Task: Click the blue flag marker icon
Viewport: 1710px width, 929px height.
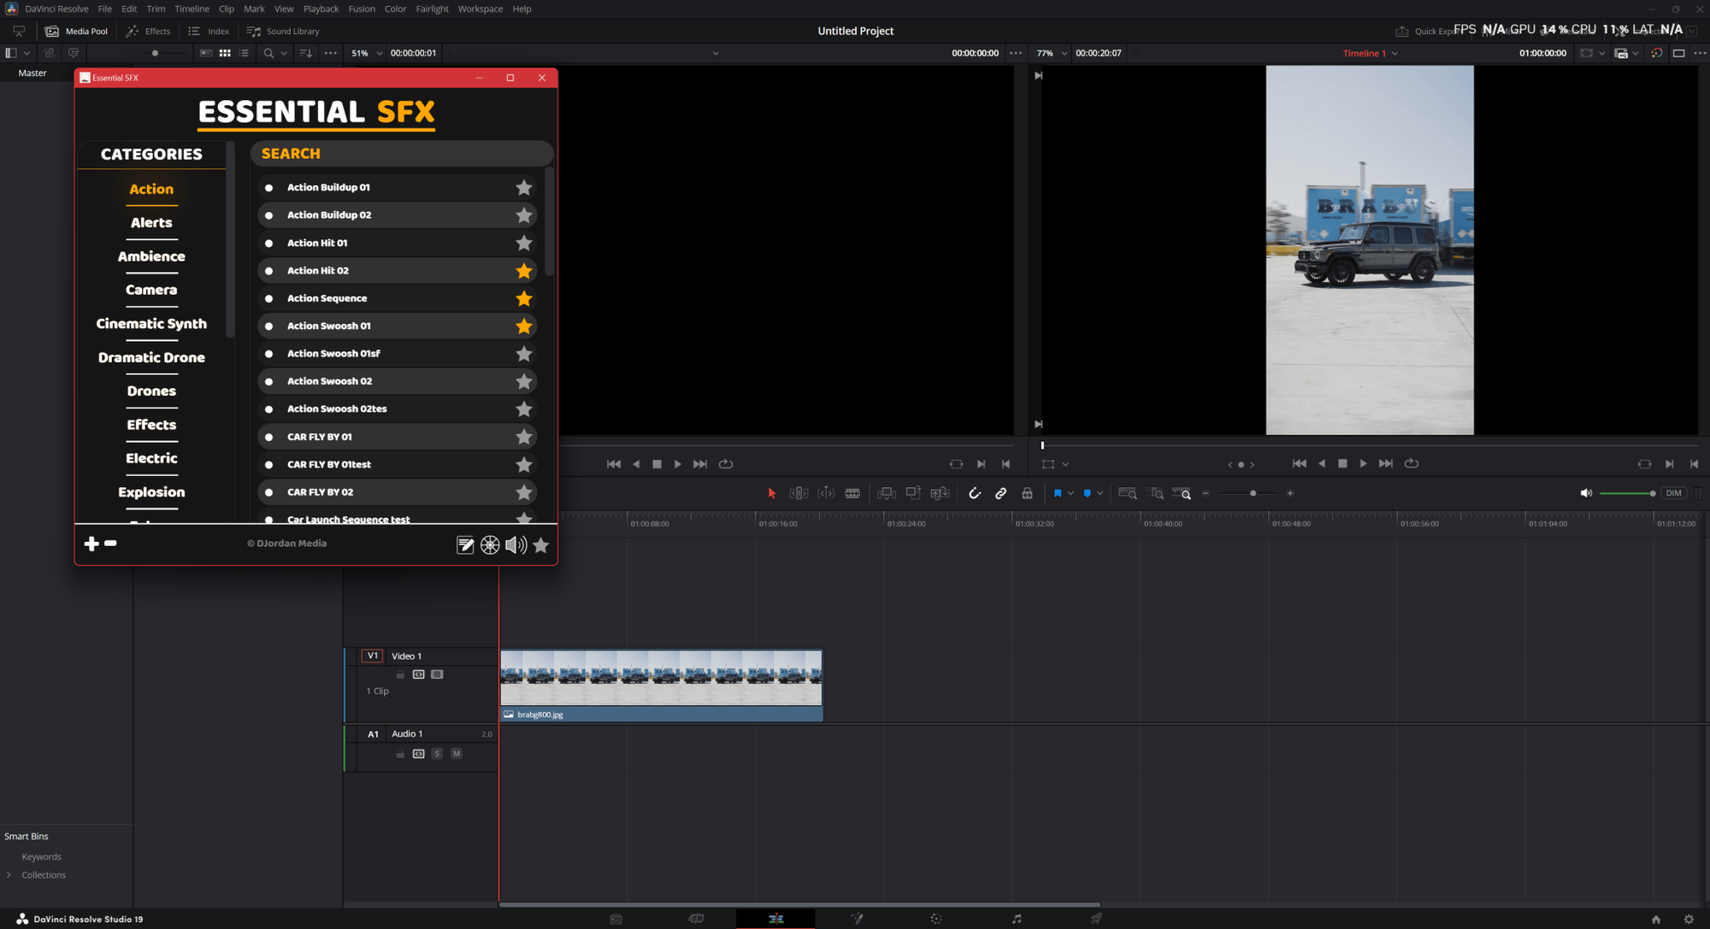Action: coord(1058,493)
